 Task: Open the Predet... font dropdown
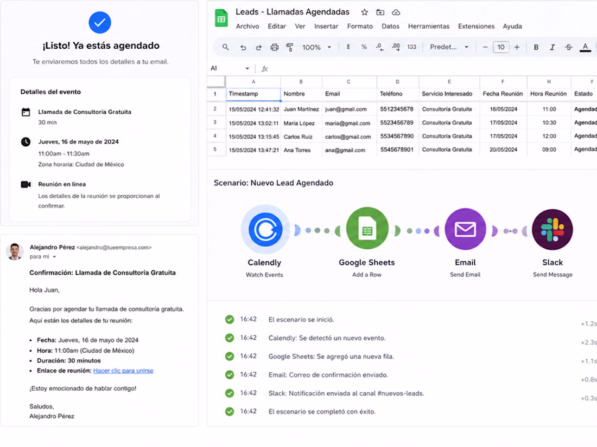[x=449, y=47]
